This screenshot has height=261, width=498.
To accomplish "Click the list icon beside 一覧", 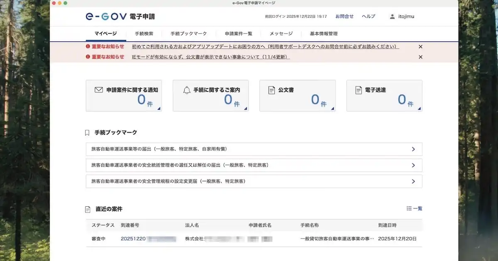I will (x=409, y=209).
